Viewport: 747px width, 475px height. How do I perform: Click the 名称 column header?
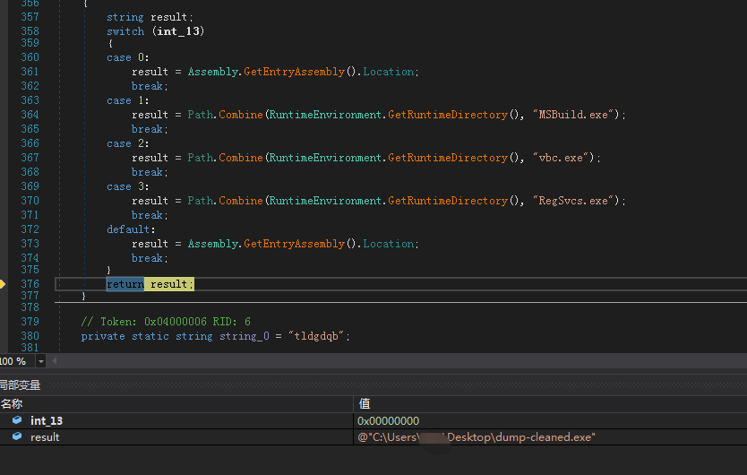pos(12,404)
